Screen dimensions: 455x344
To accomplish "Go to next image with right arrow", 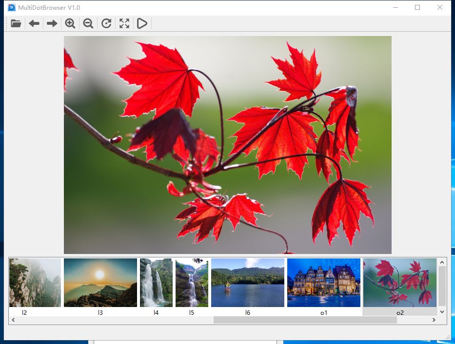I will pyautogui.click(x=52, y=23).
